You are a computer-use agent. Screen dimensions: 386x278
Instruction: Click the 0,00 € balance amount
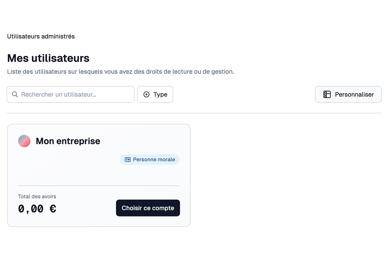[x=37, y=208]
